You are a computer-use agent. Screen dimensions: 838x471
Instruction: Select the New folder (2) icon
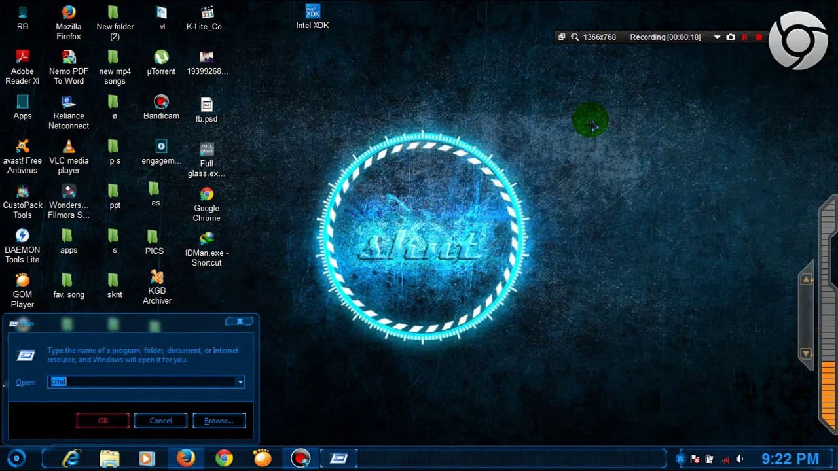click(115, 23)
